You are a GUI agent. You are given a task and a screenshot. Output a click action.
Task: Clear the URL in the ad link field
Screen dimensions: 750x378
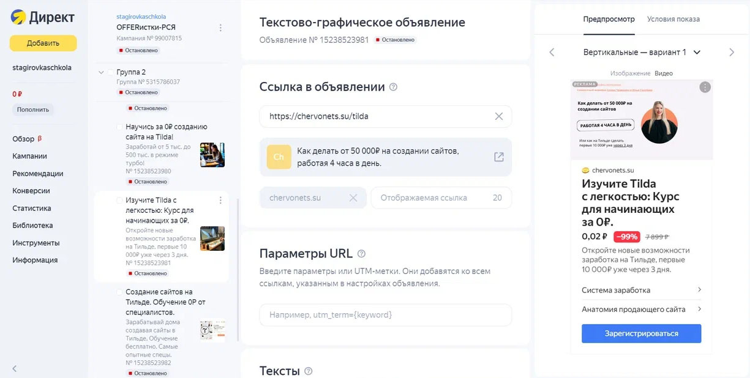click(x=499, y=116)
